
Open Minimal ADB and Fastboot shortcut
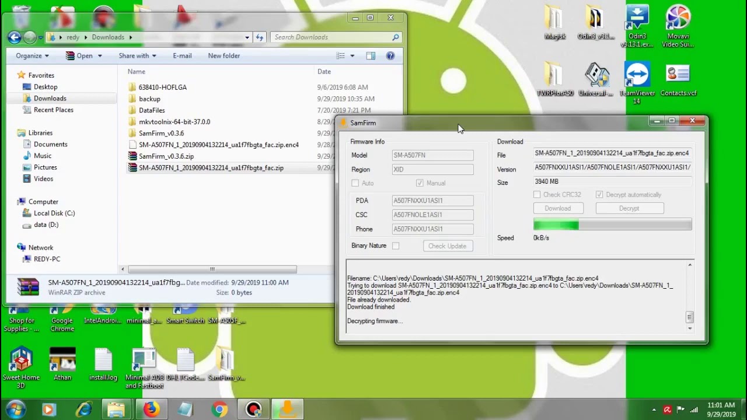pos(144,369)
